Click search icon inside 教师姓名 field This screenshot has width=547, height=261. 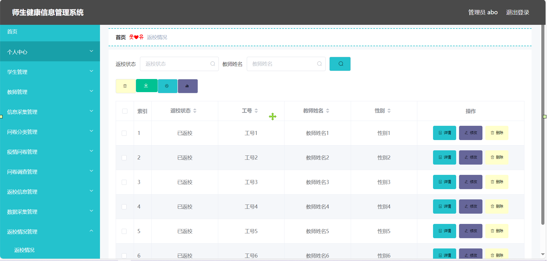tap(320, 64)
